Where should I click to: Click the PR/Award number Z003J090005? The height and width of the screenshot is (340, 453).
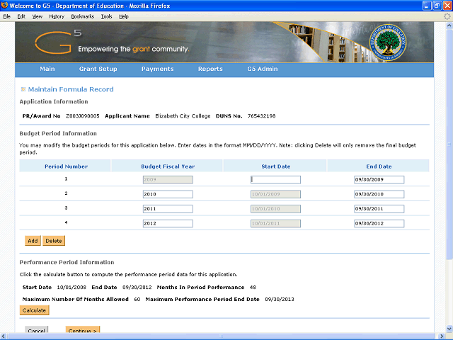[x=83, y=116]
